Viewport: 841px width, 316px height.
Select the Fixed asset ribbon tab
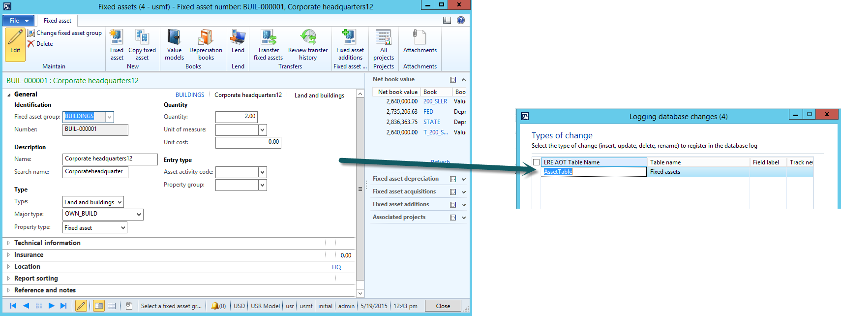tap(58, 21)
